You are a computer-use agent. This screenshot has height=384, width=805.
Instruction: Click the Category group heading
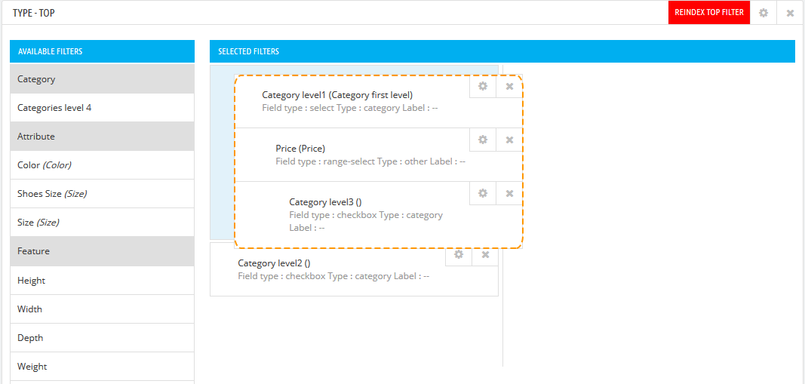tap(102, 79)
